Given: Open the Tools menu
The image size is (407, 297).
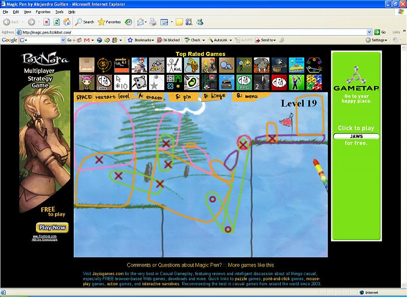Looking at the screenshot, I should (x=60, y=11).
